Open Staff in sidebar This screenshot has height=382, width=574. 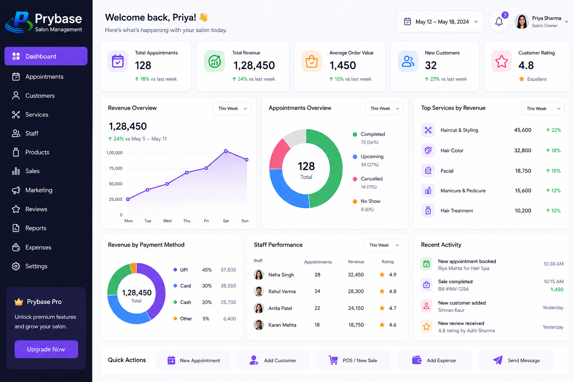[x=46, y=133]
